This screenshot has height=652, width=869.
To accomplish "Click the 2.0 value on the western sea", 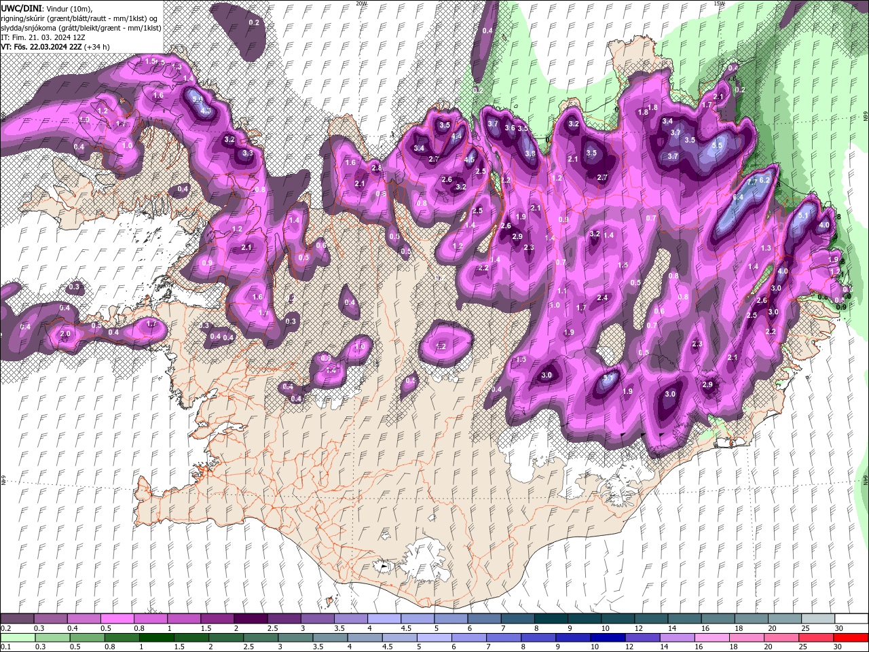I will click(66, 334).
